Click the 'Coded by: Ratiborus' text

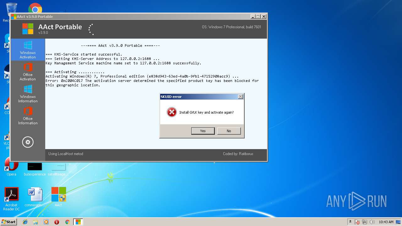point(238,154)
